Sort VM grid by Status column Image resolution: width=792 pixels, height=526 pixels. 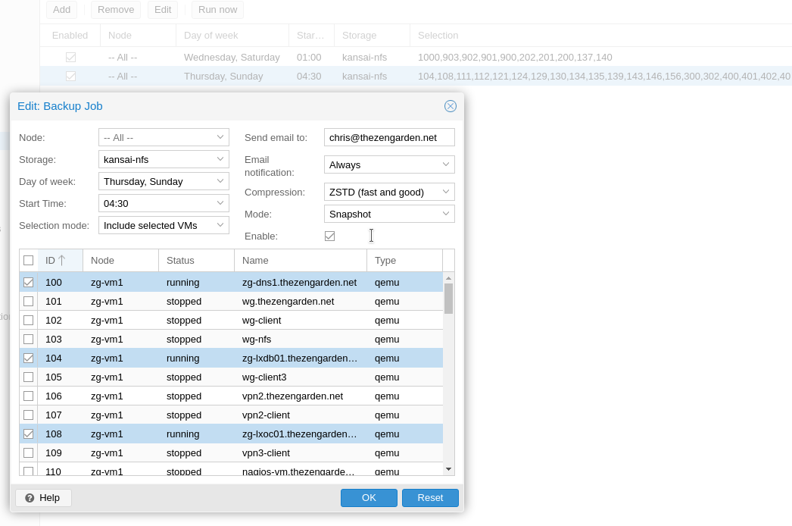(x=196, y=261)
